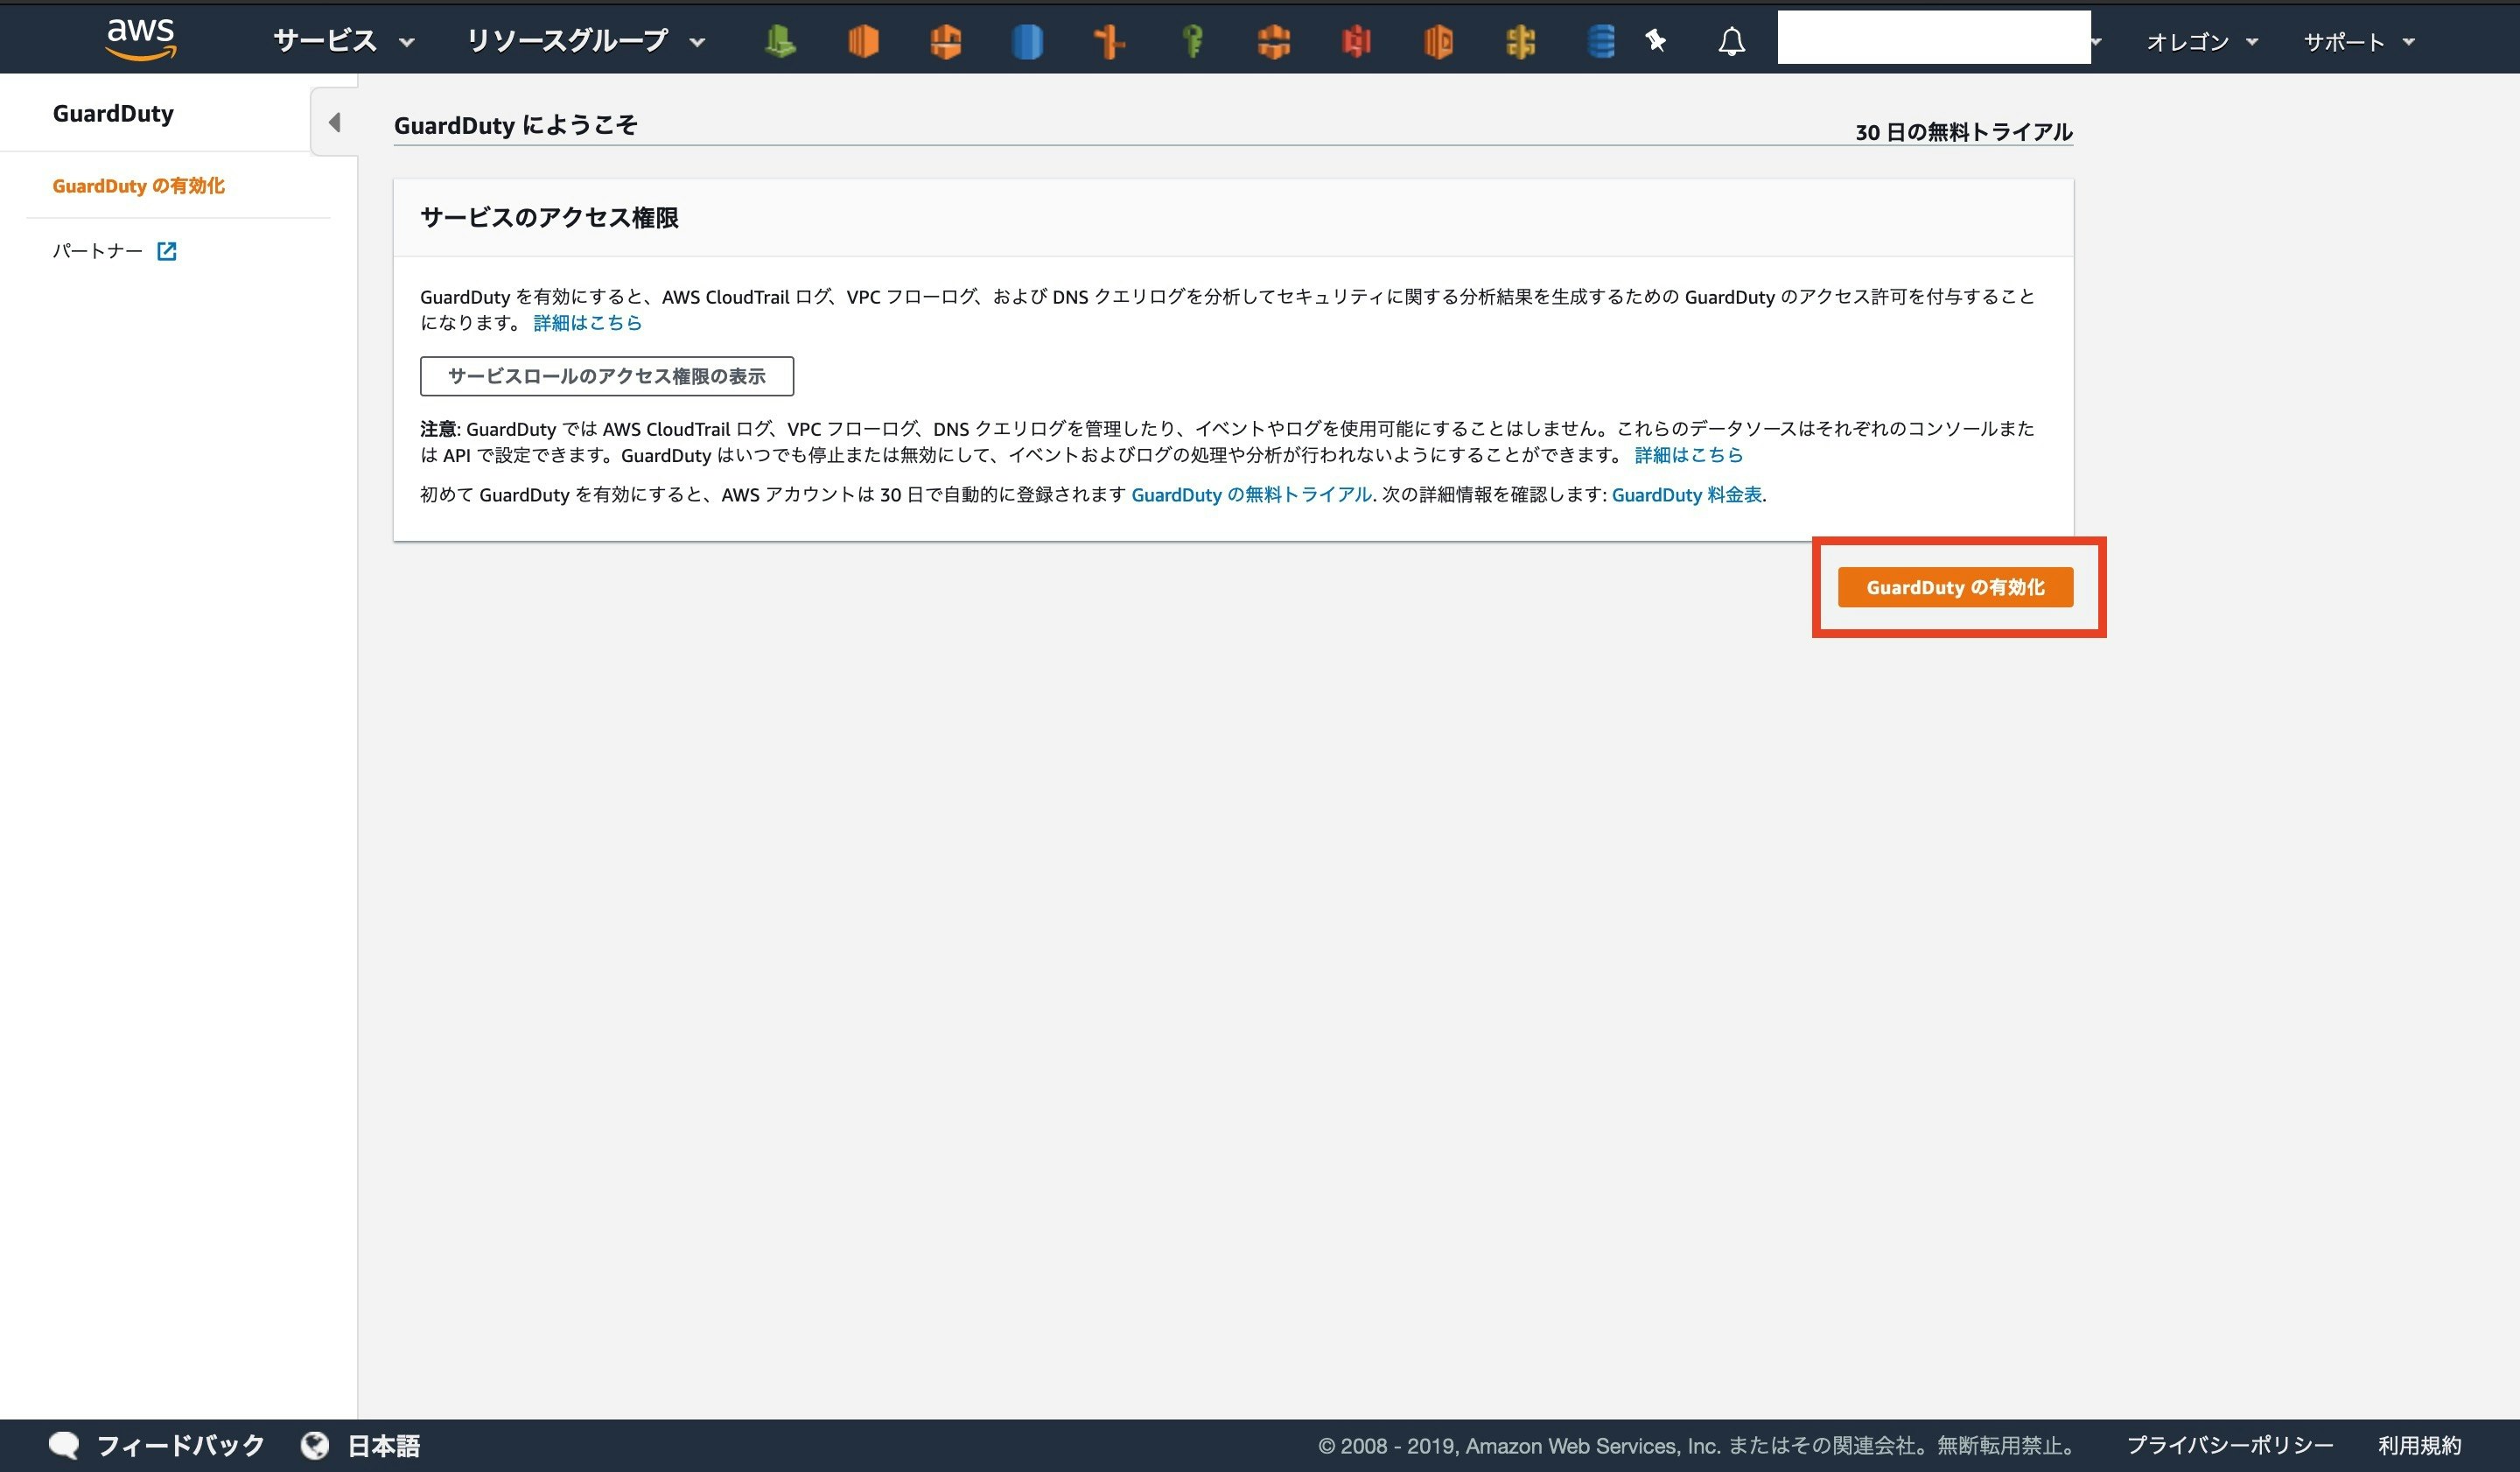Viewport: 2520px width, 1472px height.
Task: Open the GuardDuty の無料トライアル link
Action: coord(1251,495)
